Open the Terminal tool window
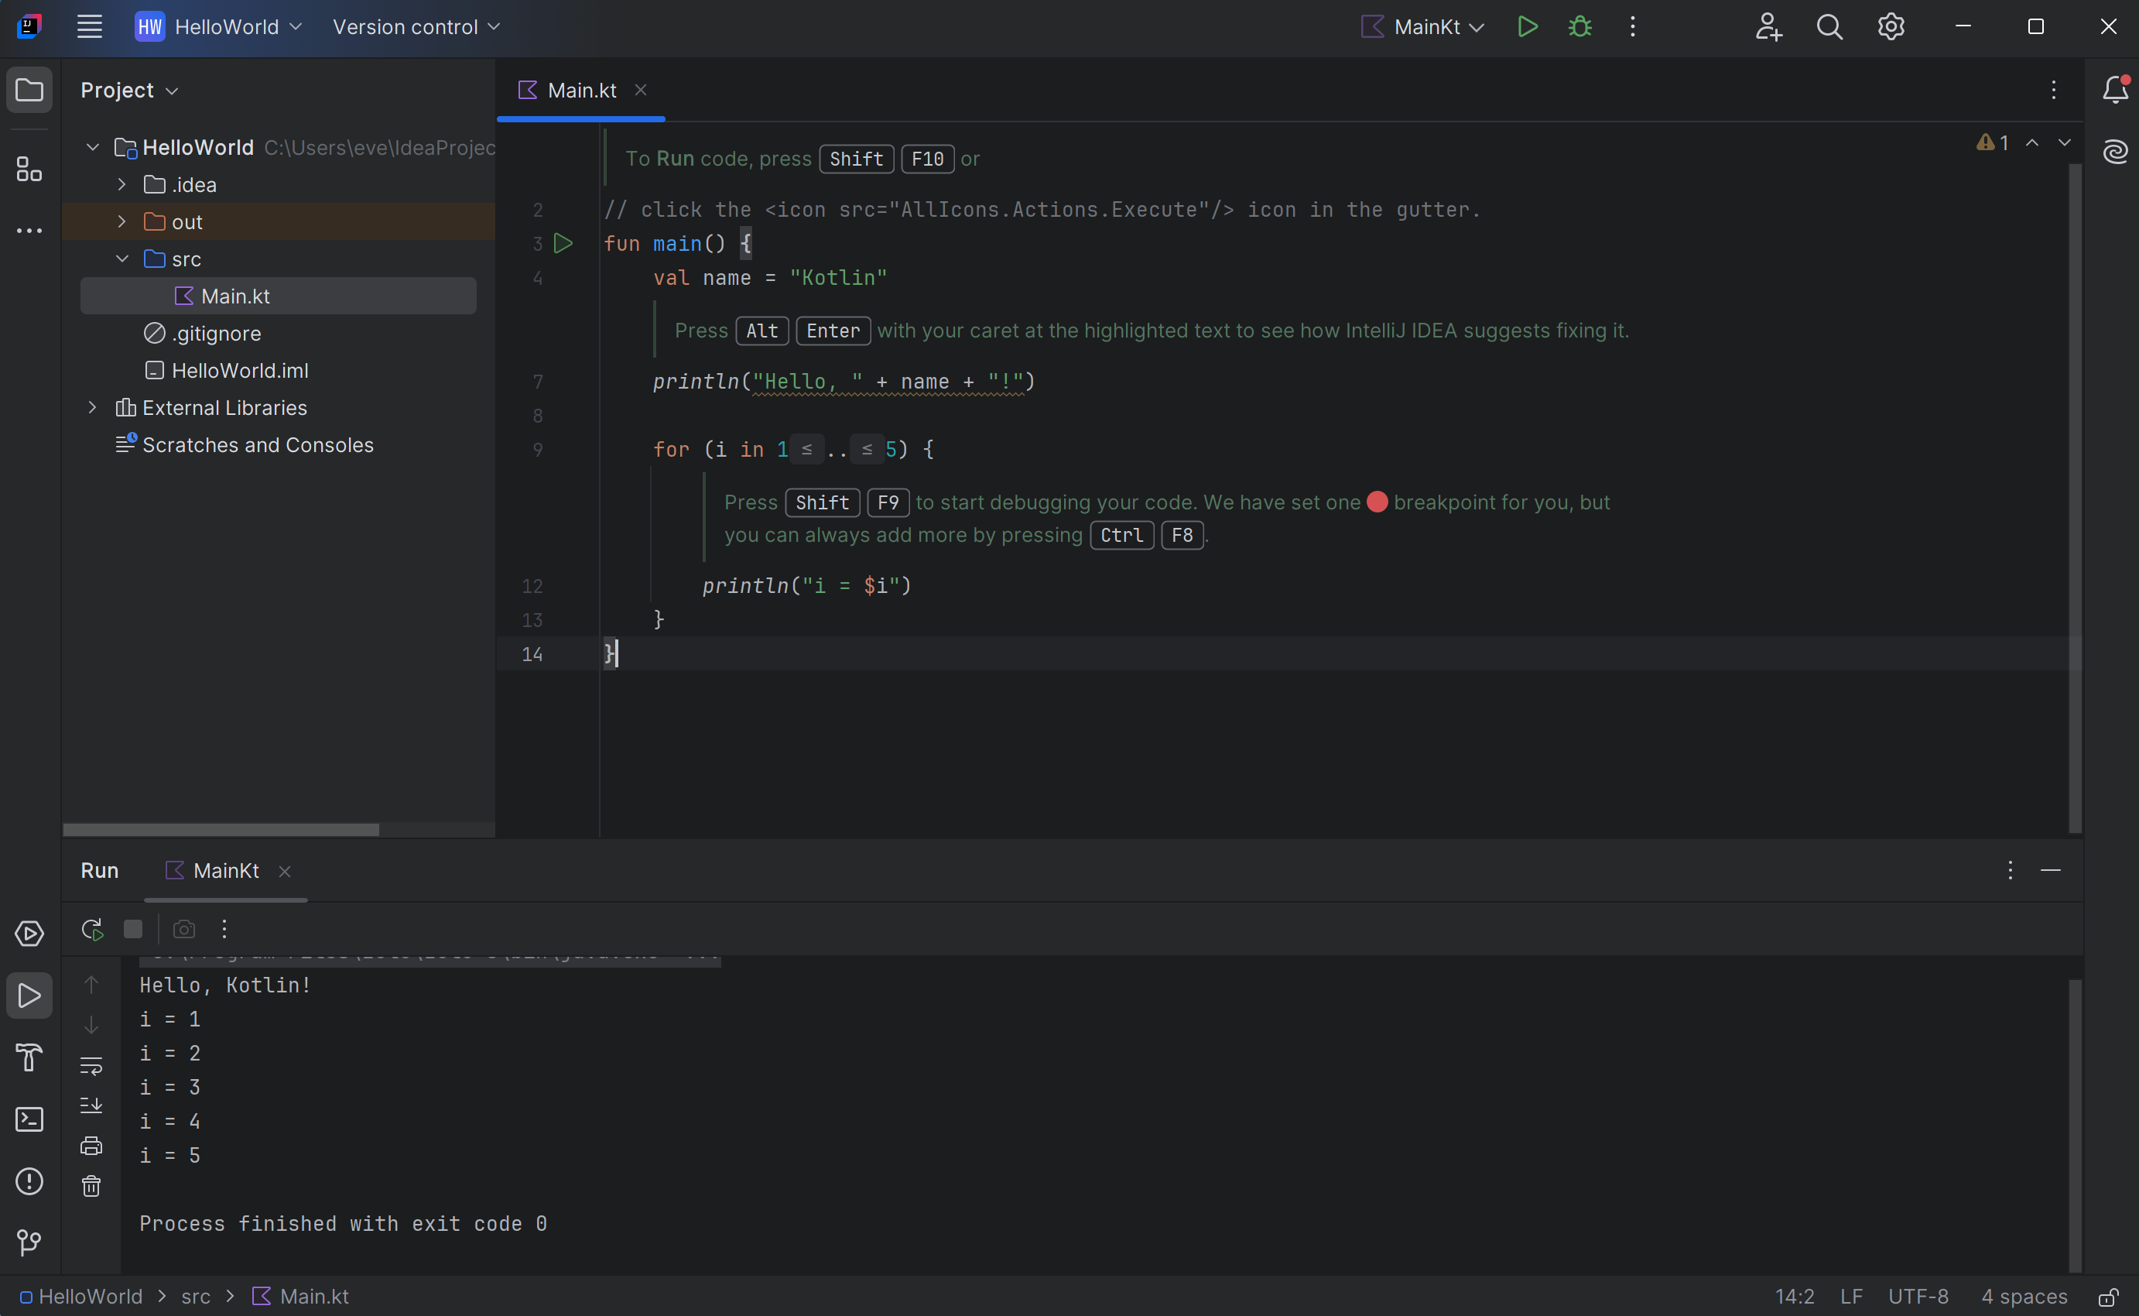2139x1316 pixels. [x=29, y=1119]
